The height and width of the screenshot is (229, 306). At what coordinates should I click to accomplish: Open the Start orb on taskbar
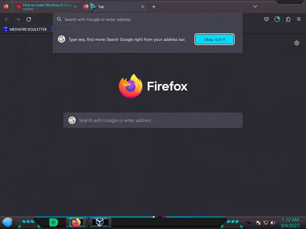coord(7,222)
